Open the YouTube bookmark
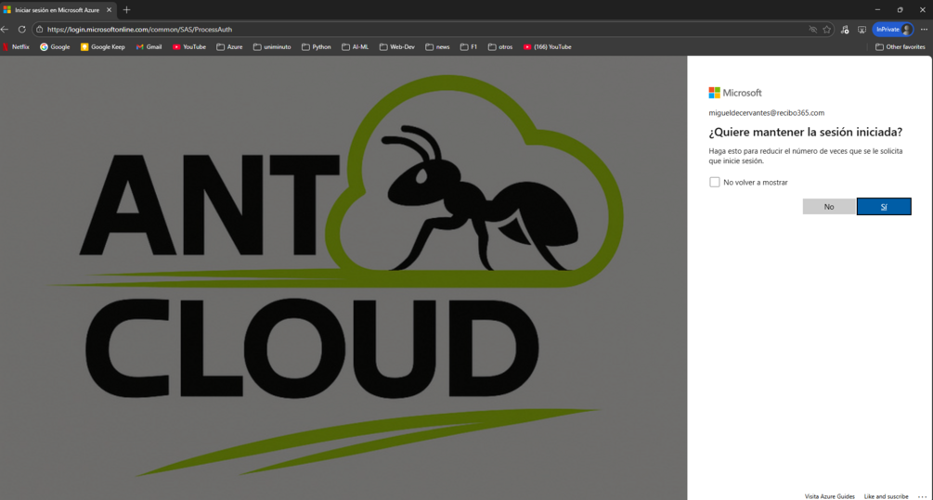The image size is (933, 500). point(189,47)
